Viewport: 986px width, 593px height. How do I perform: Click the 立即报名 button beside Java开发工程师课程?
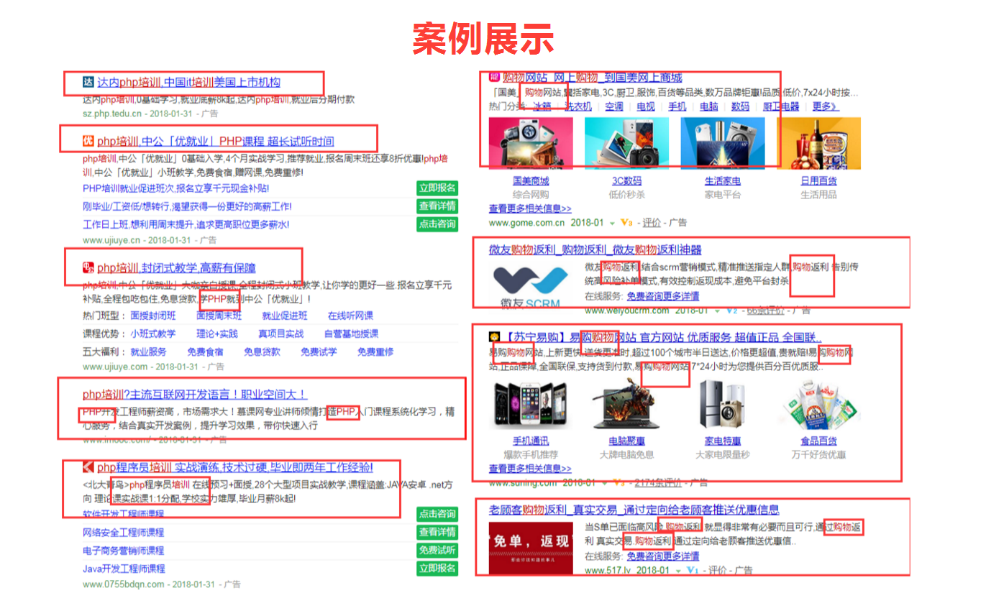click(437, 568)
